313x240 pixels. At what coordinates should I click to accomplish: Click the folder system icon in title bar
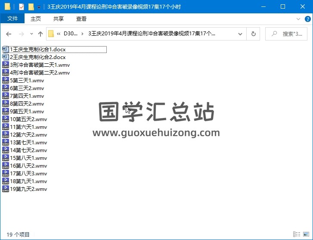[x=7, y=6]
